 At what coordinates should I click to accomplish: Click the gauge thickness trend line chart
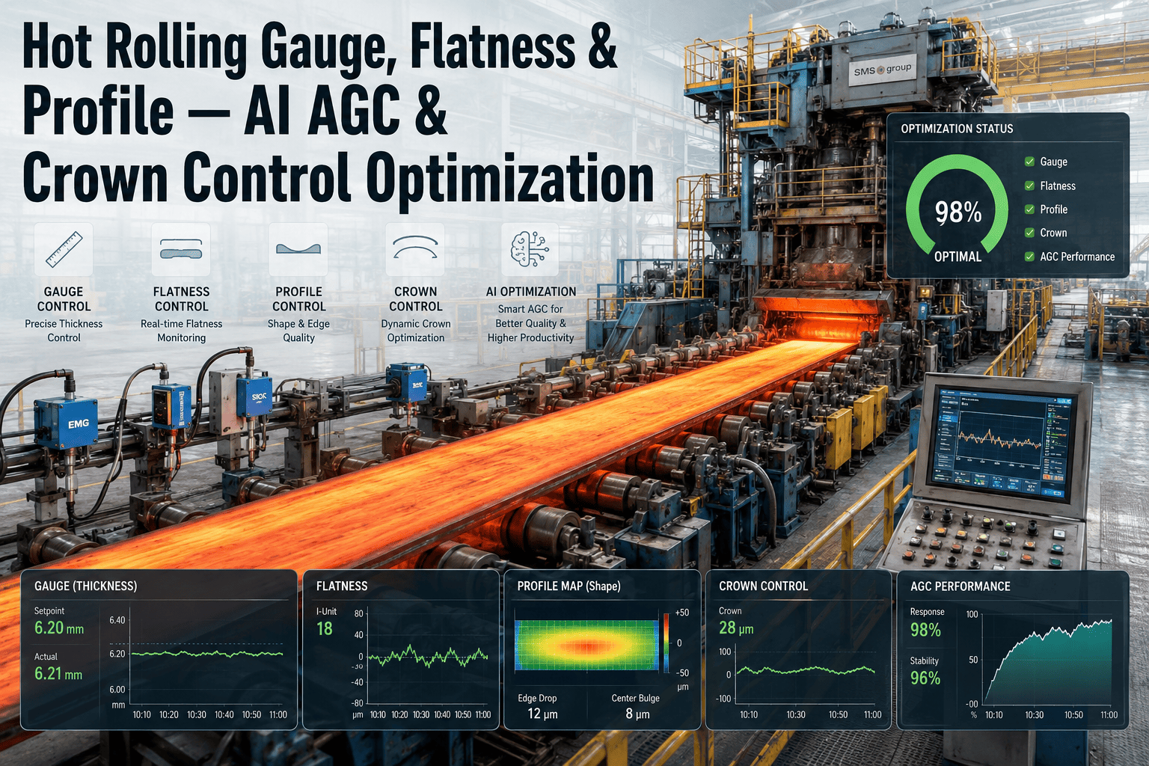tap(206, 655)
